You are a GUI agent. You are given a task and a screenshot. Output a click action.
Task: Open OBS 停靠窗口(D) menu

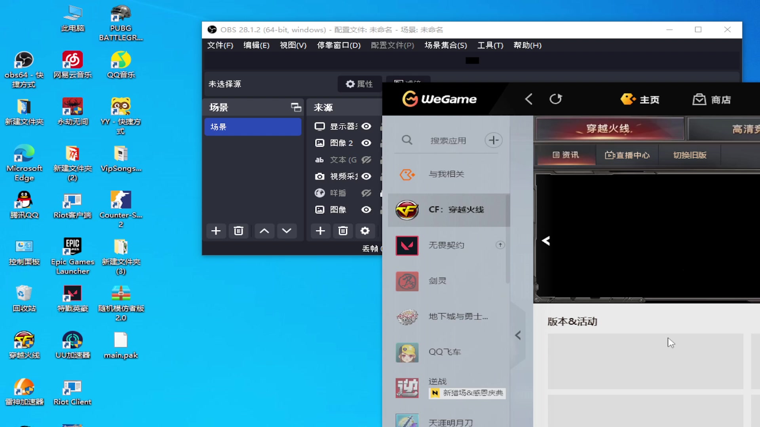pos(339,45)
